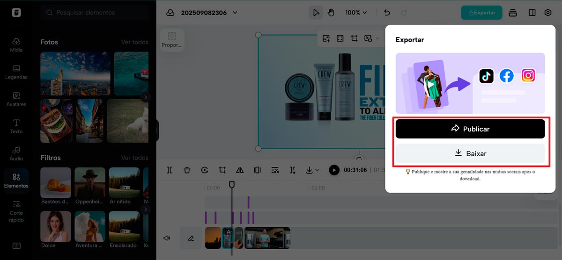562x260 pixels.
Task: Flip the clip using mirror icon
Action: tap(240, 170)
